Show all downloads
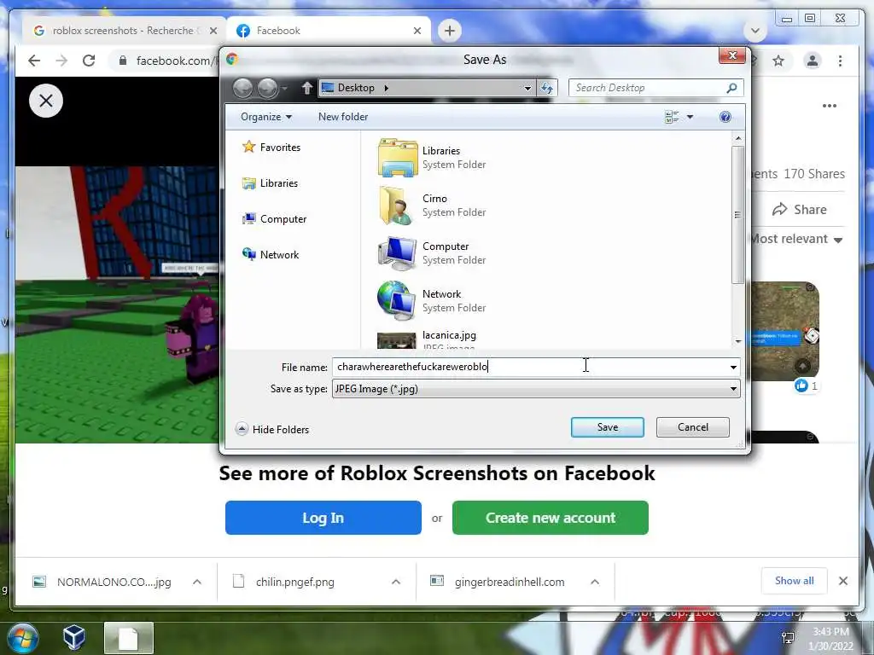The image size is (874, 655). (x=795, y=581)
